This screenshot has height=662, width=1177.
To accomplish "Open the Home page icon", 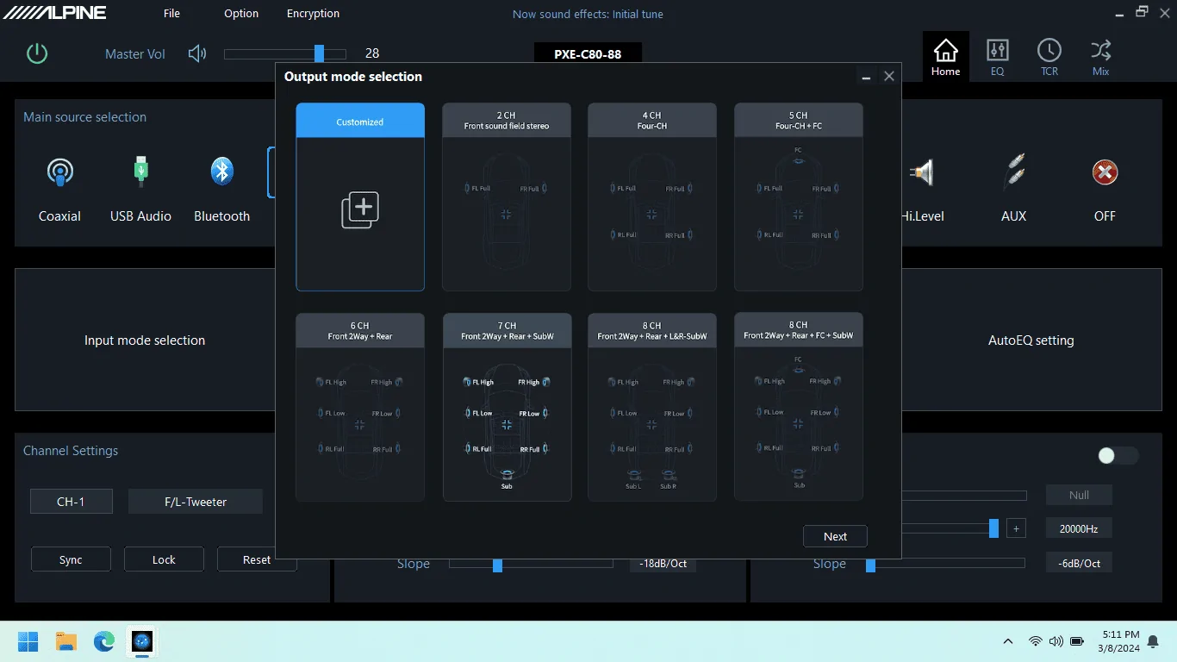I will click(945, 58).
